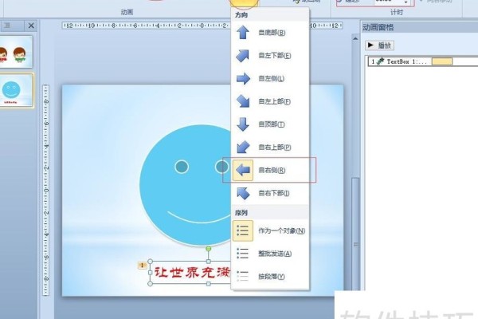Select the 自左下部(E) diagonal arrow icon
This screenshot has width=478, height=319.
(243, 56)
